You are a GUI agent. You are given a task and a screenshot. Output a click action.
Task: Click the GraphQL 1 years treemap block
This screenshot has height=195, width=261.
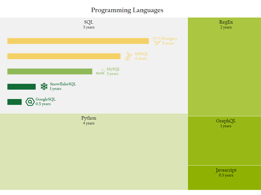click(x=224, y=141)
